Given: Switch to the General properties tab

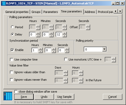Looking at the screenshot, I should point(17,12).
